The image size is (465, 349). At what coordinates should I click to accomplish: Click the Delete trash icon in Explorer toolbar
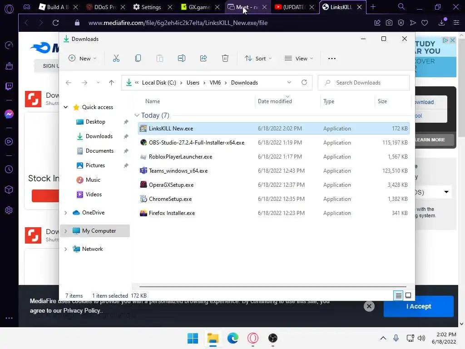225,59
